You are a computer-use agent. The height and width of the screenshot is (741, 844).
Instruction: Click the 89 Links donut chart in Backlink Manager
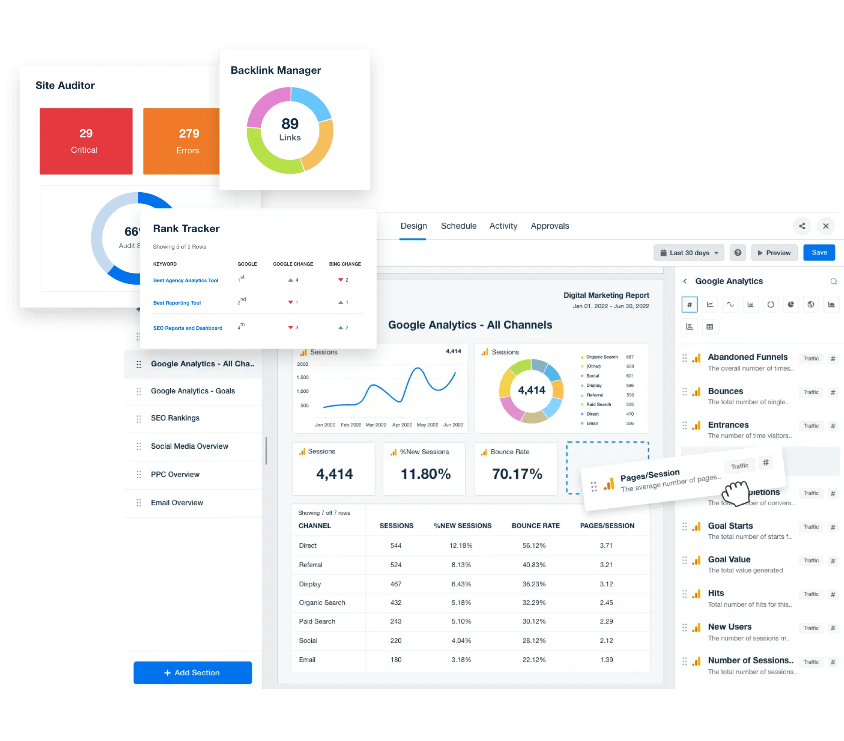pyautogui.click(x=290, y=130)
